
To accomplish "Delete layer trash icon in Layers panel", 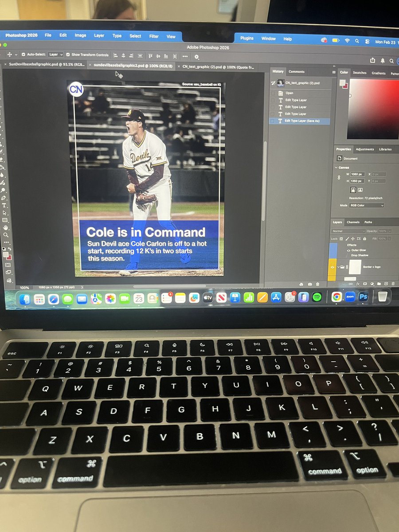I will coord(393,284).
